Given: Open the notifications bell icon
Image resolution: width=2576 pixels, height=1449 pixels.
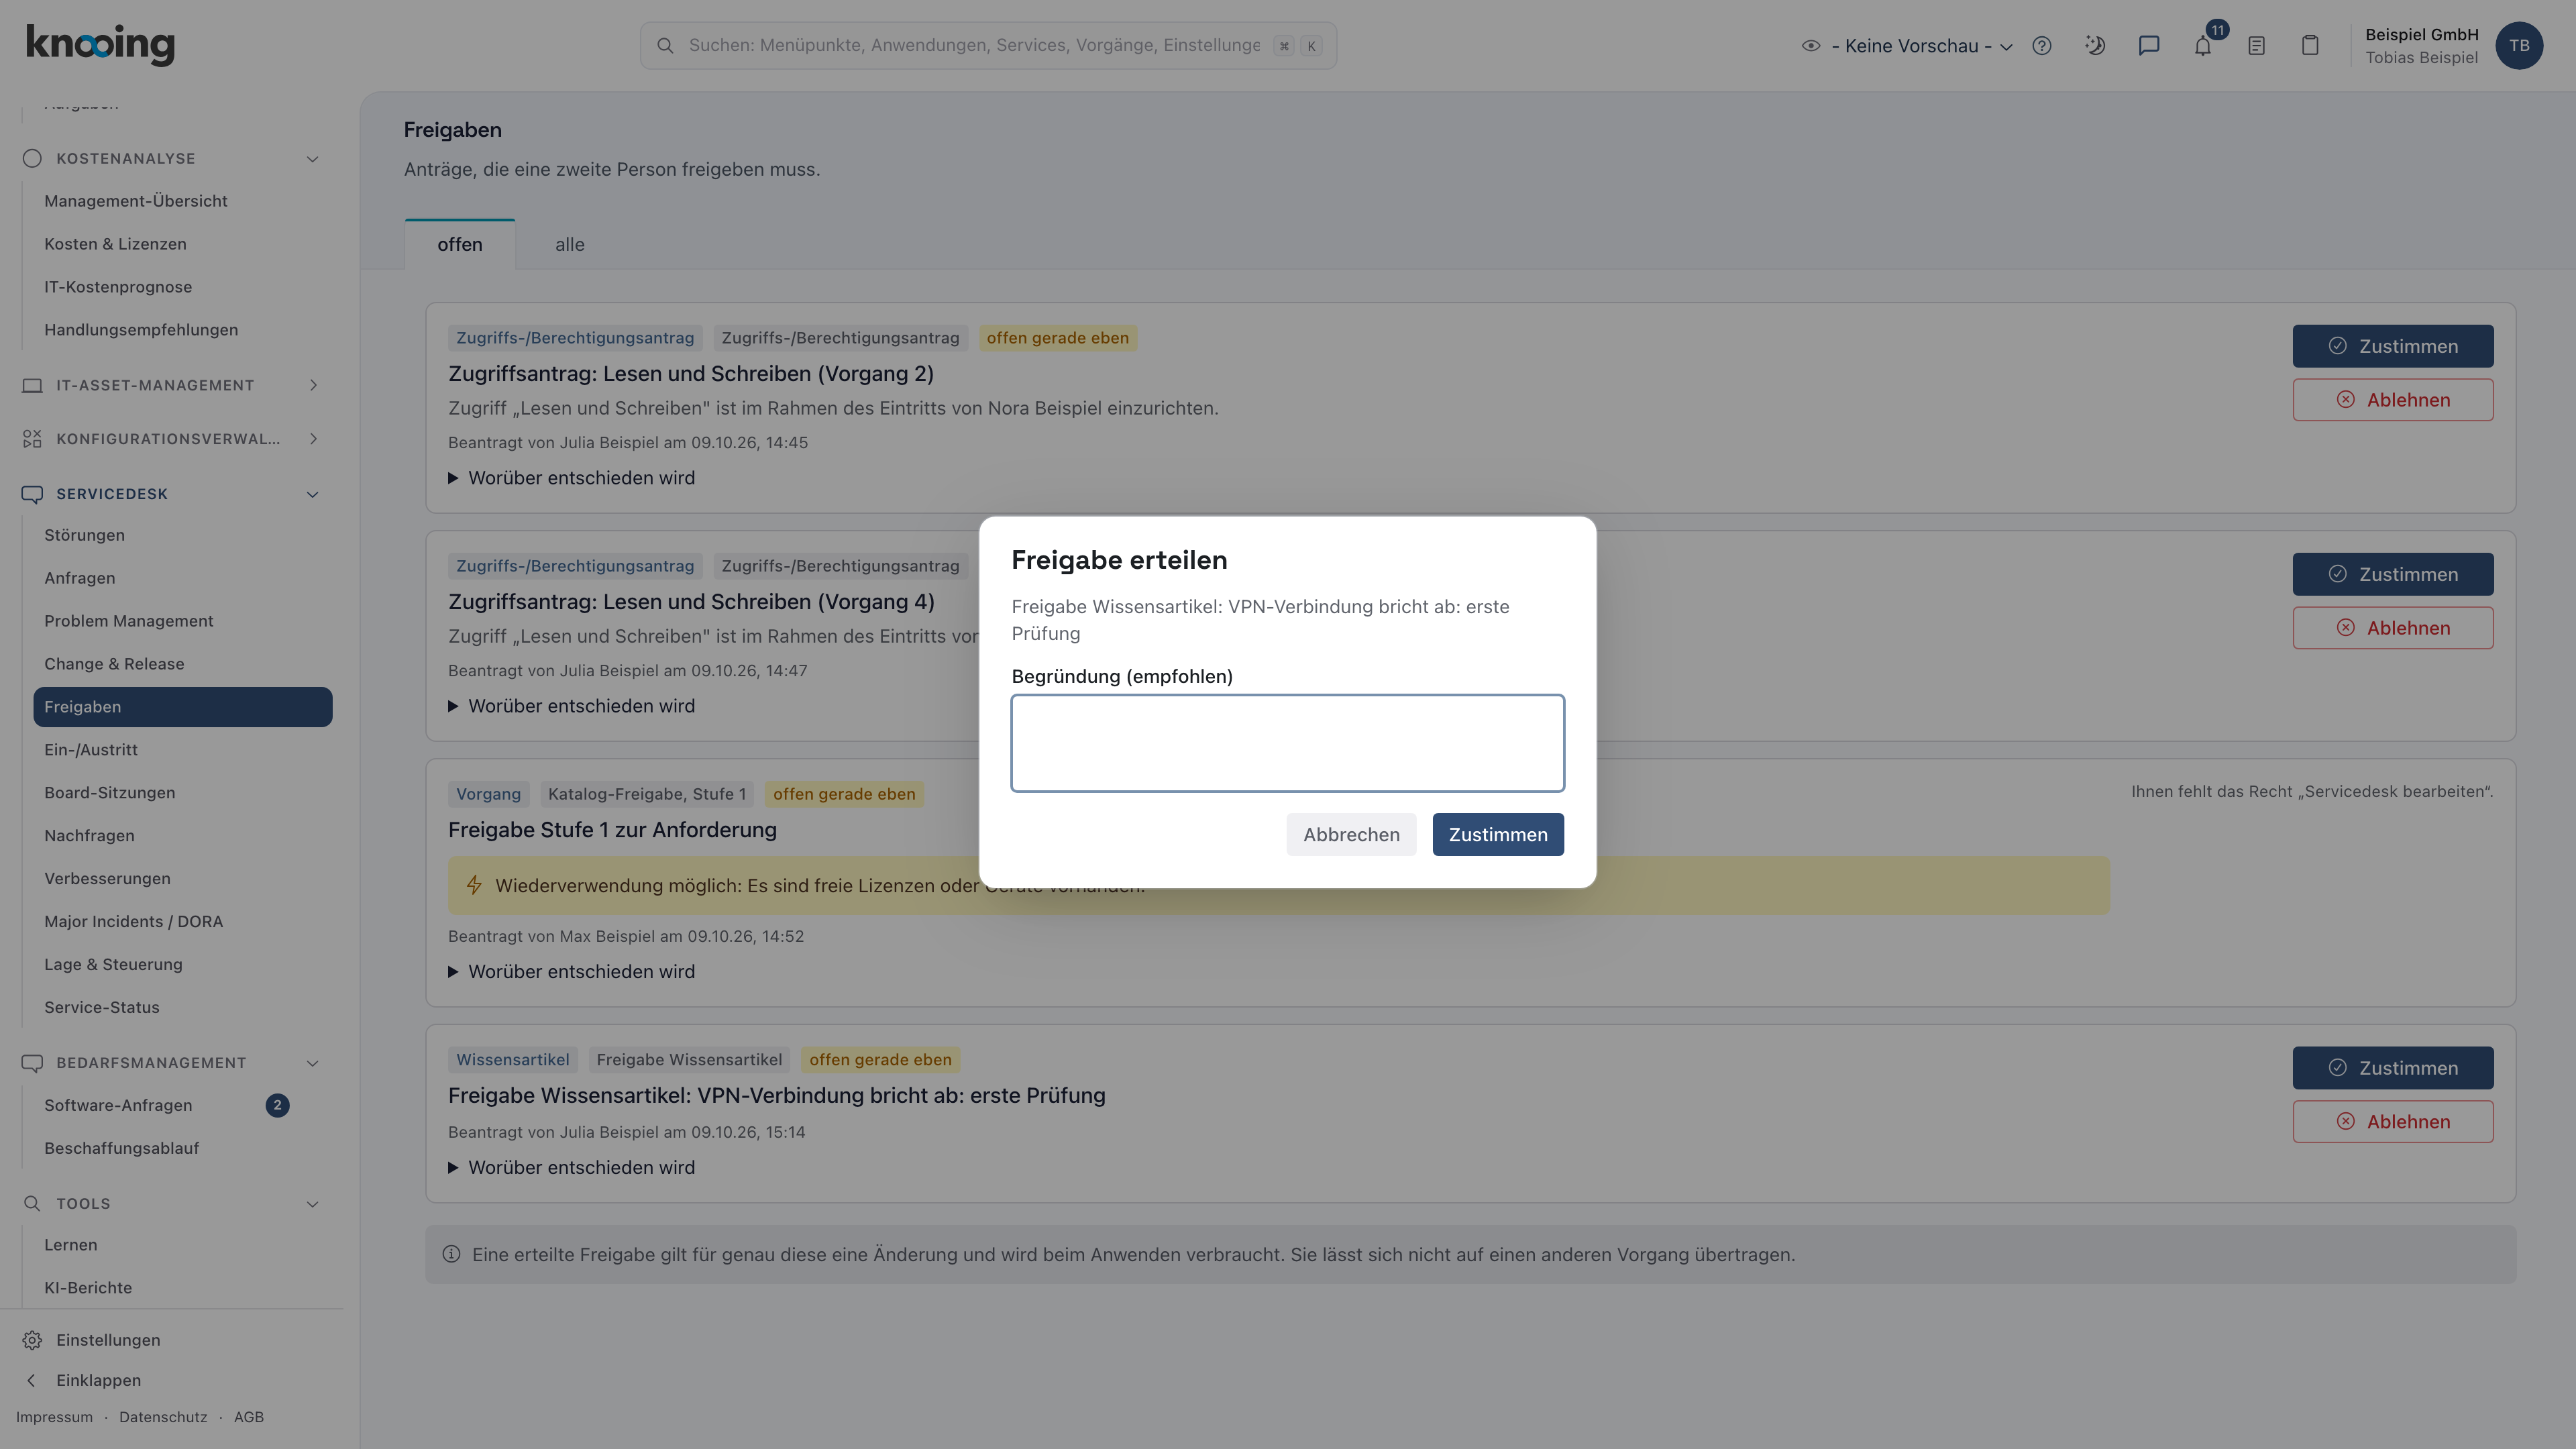Looking at the screenshot, I should pyautogui.click(x=2203, y=46).
